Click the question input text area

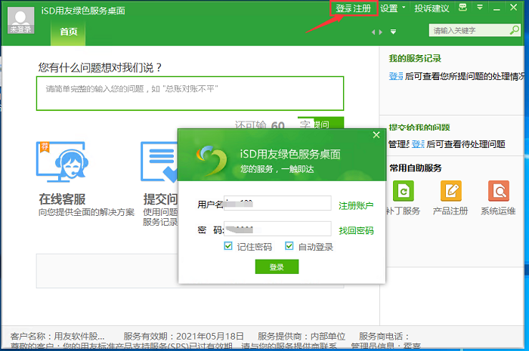(190, 94)
